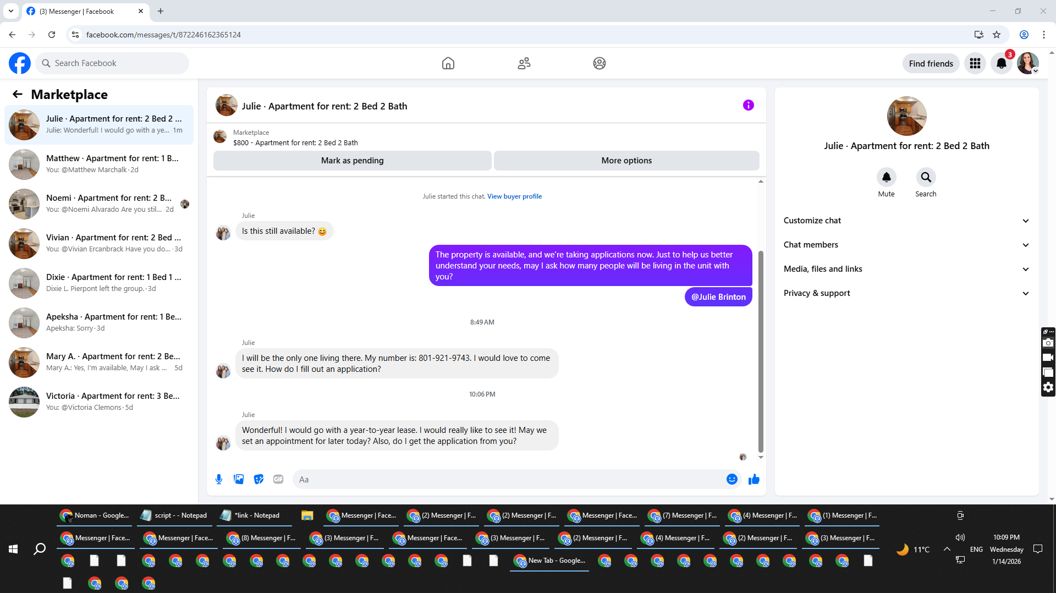This screenshot has width=1056, height=593.
Task: Choose a GIF icon
Action: pyautogui.click(x=278, y=479)
